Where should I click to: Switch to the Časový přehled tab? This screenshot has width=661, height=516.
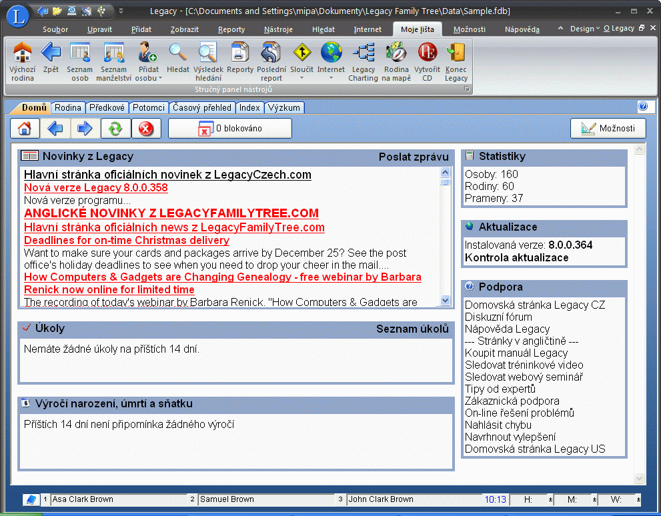[x=202, y=108]
